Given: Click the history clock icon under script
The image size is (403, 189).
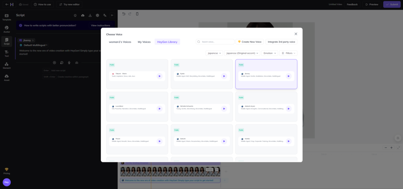Looking at the screenshot, I should (x=62, y=62).
